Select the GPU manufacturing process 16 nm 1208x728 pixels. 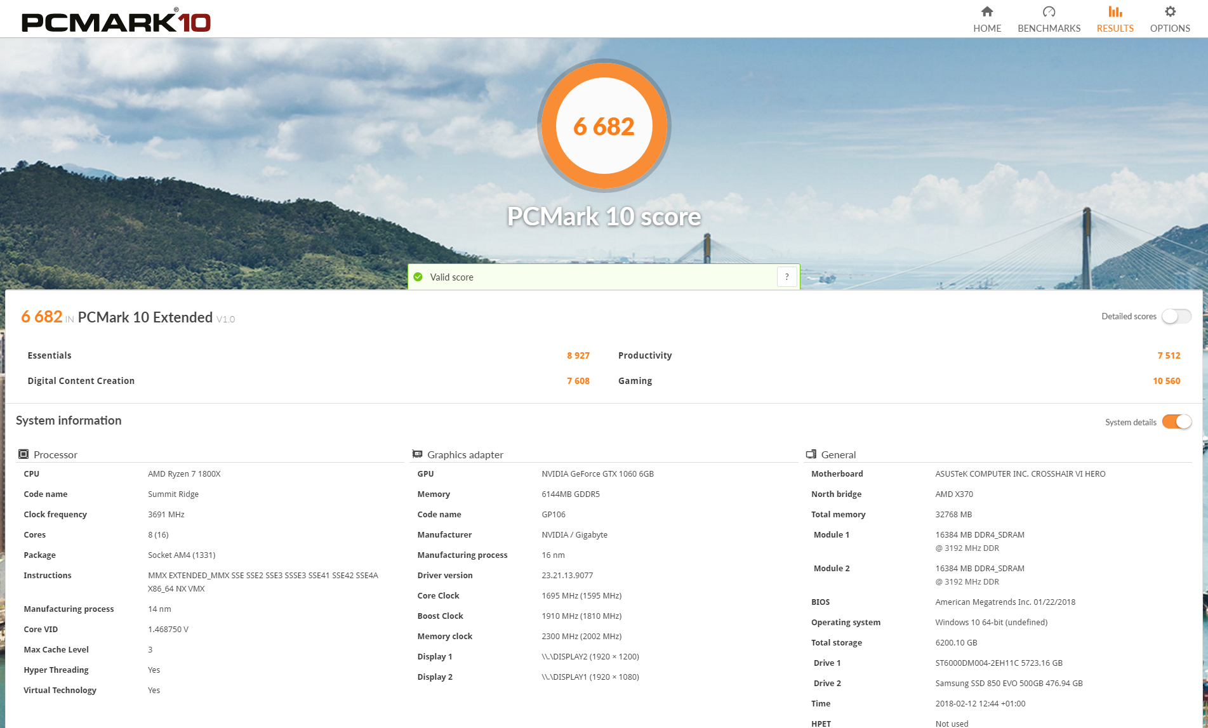[x=553, y=555]
